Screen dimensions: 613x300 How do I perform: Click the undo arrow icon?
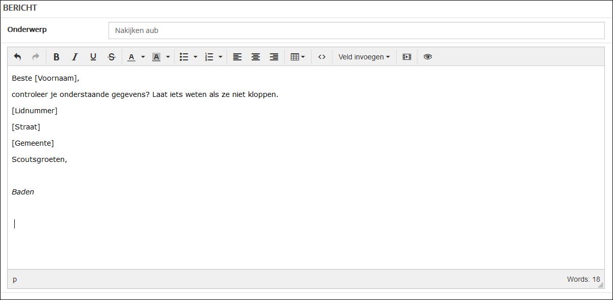17,57
